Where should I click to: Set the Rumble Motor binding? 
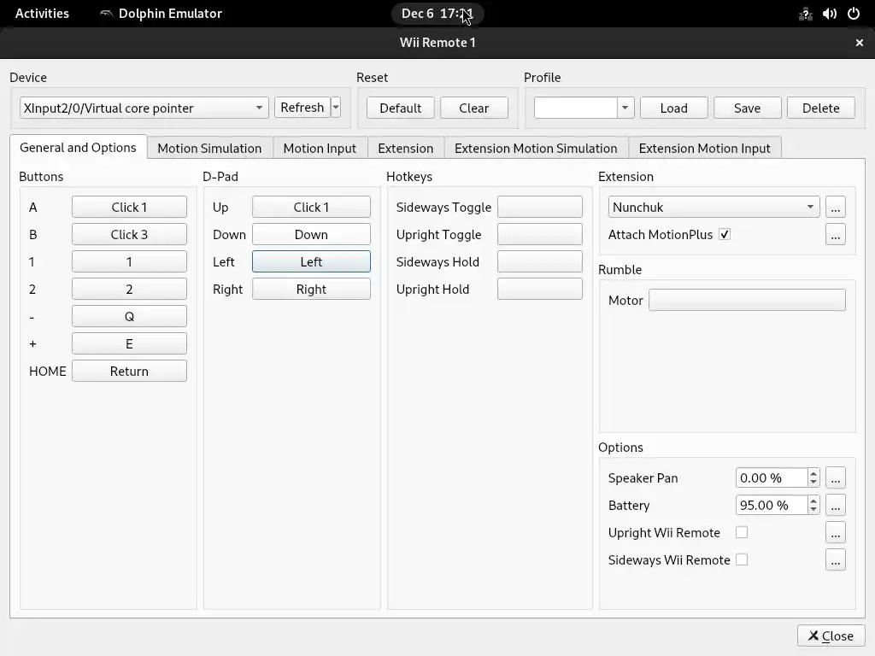747,300
